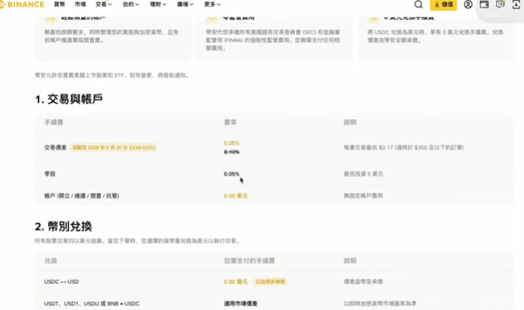Screen dimensions: 524x310
Task: Click the USDC row 0.00 美元 value
Action: 236,282
